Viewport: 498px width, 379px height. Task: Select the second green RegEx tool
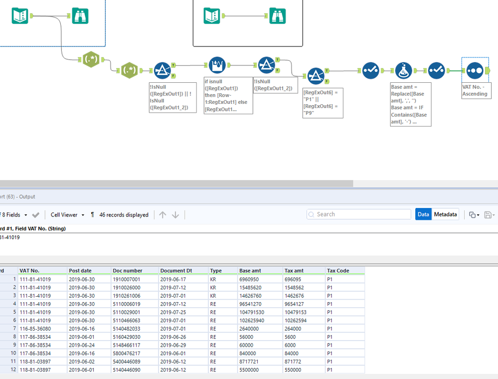click(x=130, y=70)
